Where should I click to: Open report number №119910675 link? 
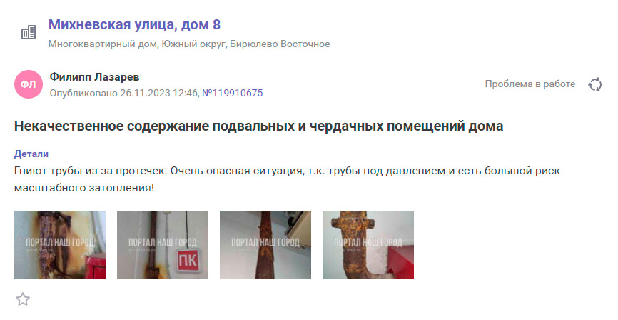pyautogui.click(x=233, y=93)
